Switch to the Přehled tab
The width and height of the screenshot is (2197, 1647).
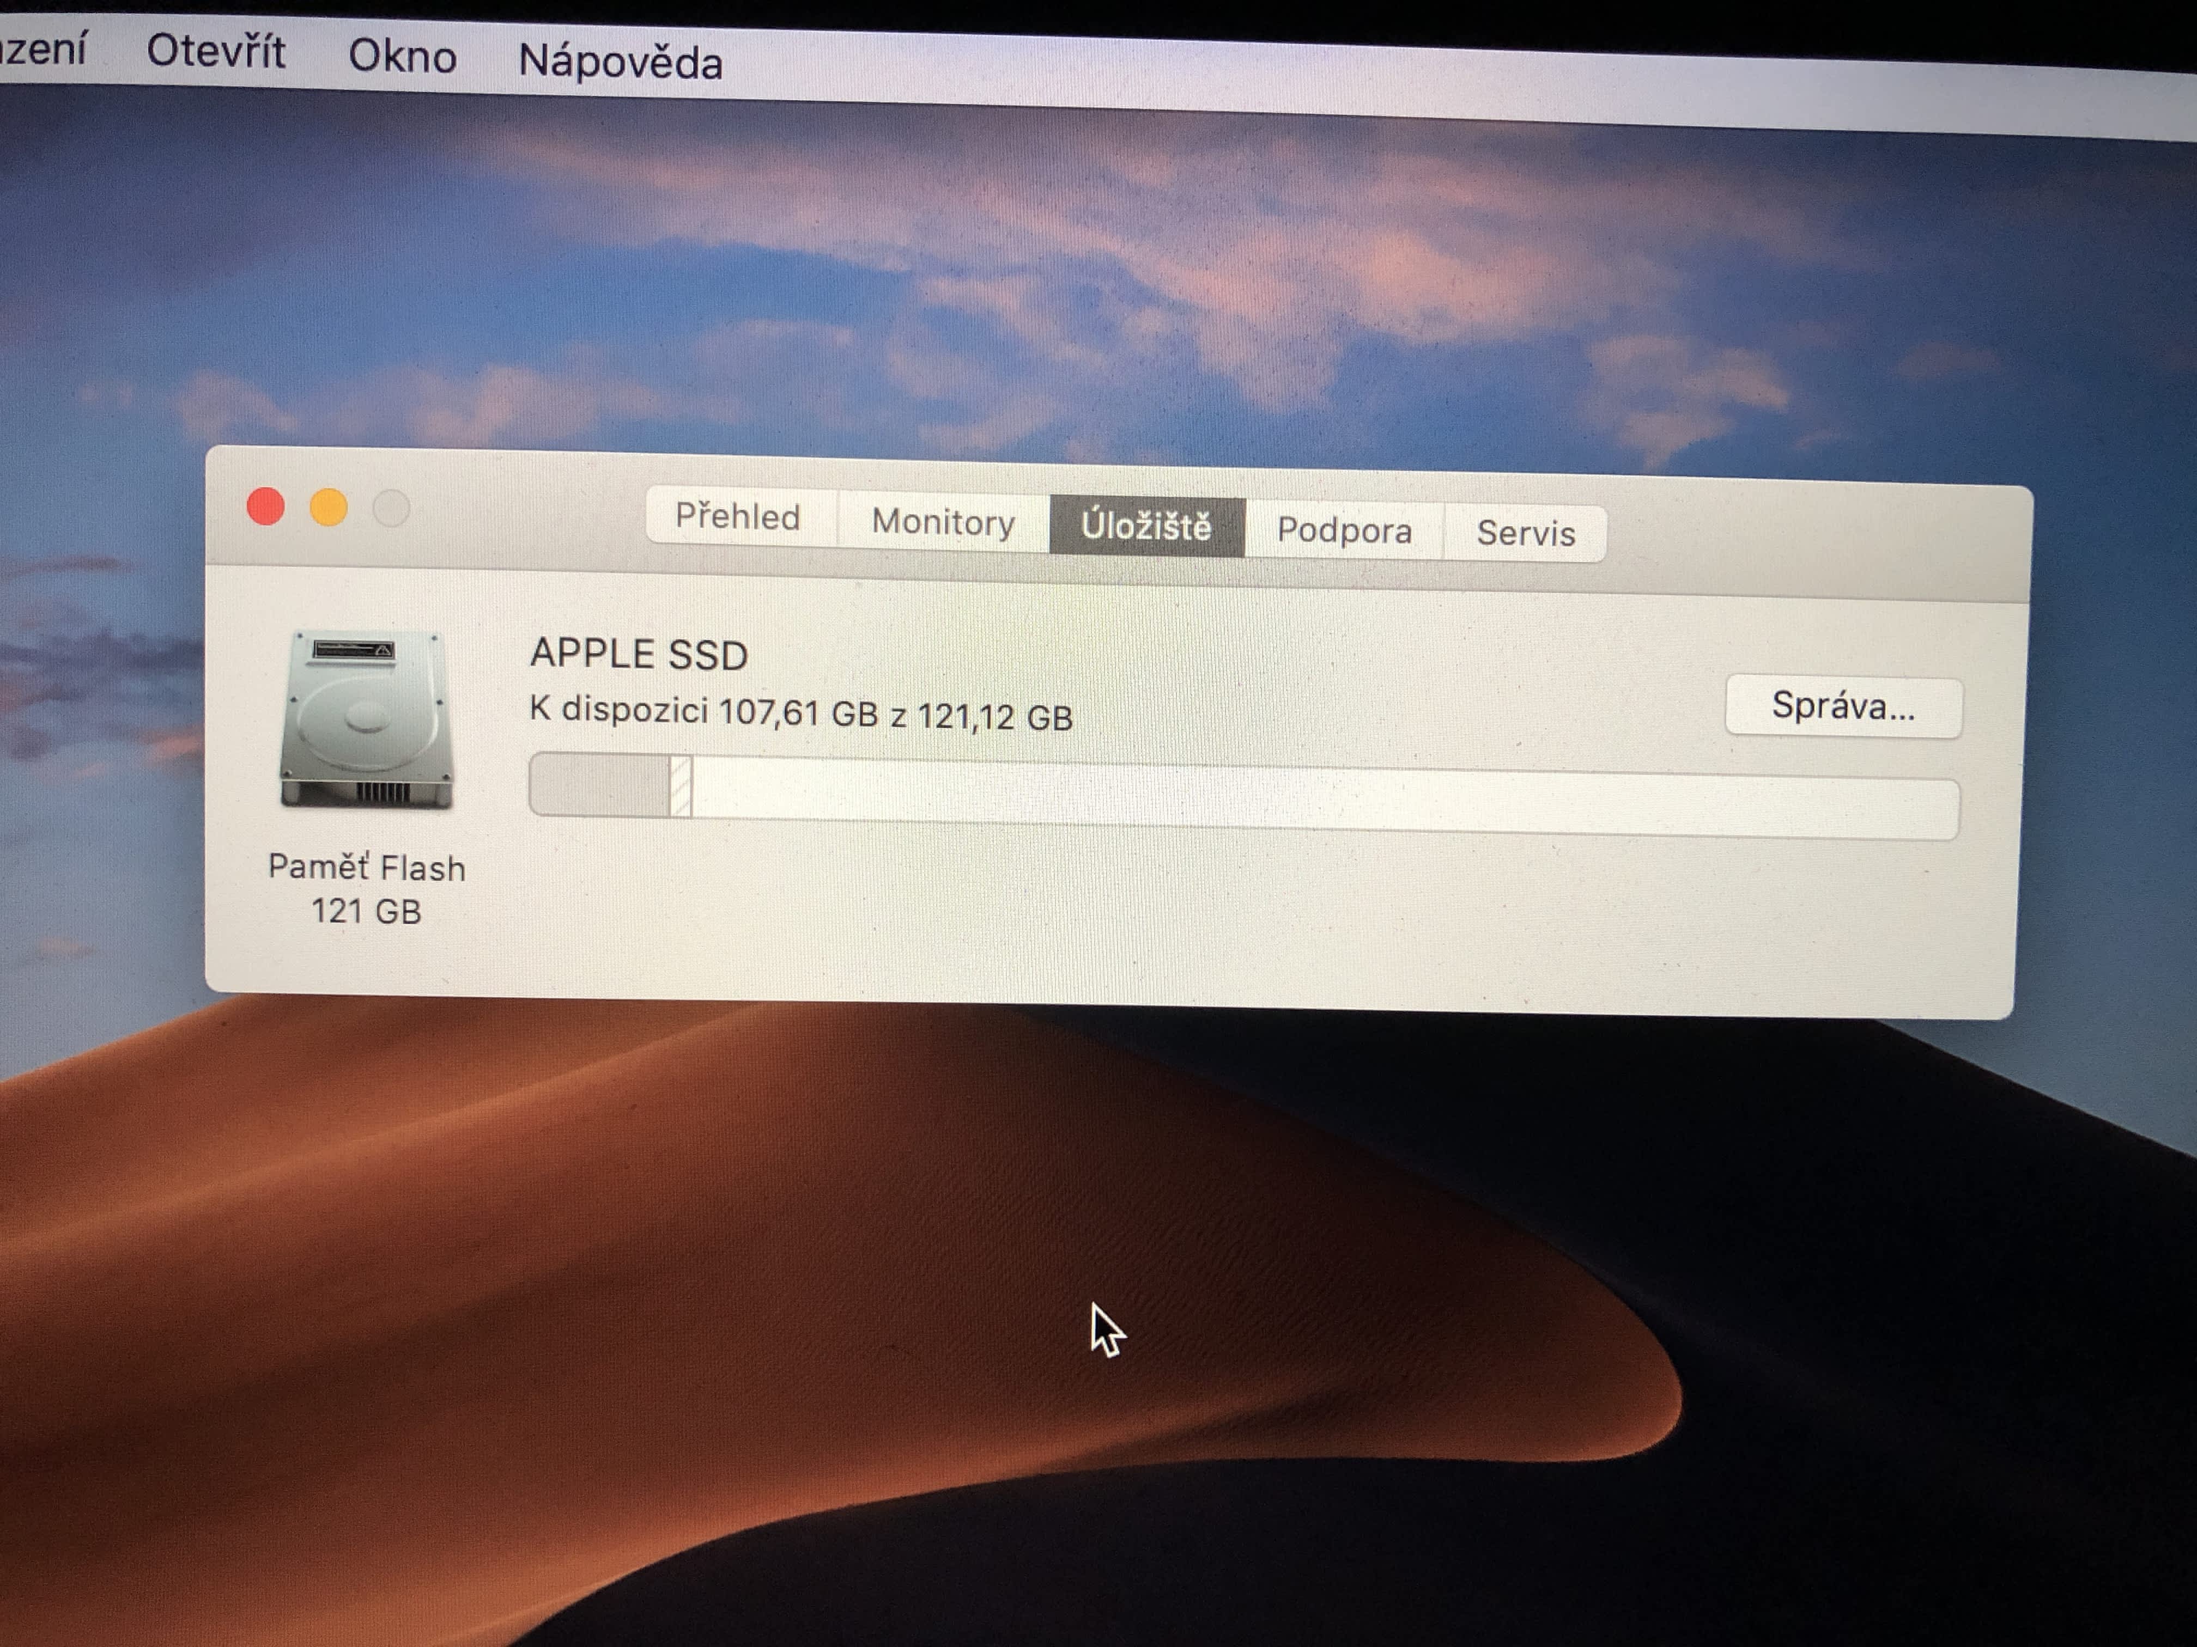pos(738,517)
